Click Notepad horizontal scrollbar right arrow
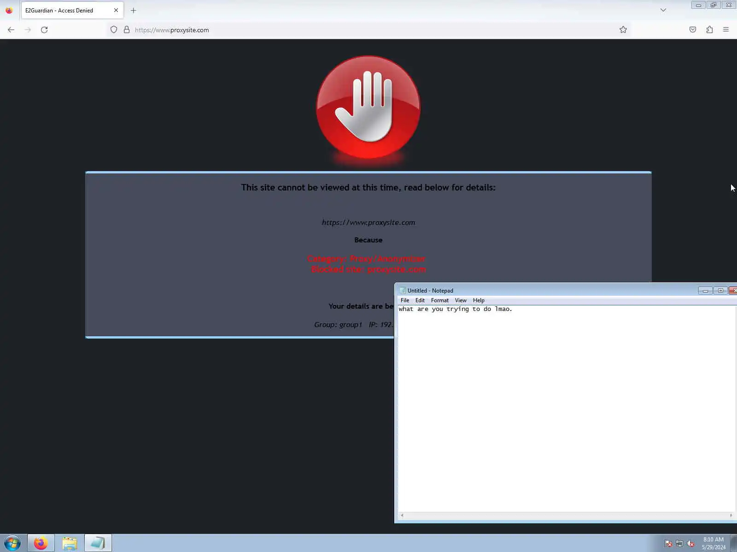The image size is (737, 552). point(731,515)
